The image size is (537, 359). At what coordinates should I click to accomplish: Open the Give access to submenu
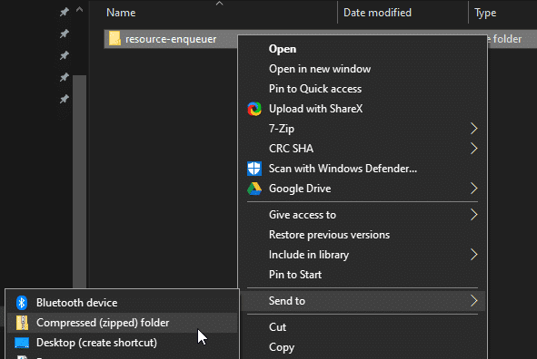coord(363,215)
